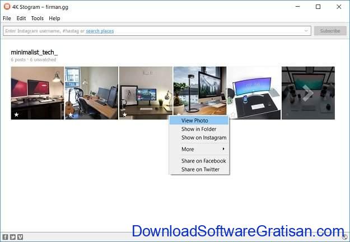Open the Help menu
This screenshot has height=242, width=350.
(54, 18)
